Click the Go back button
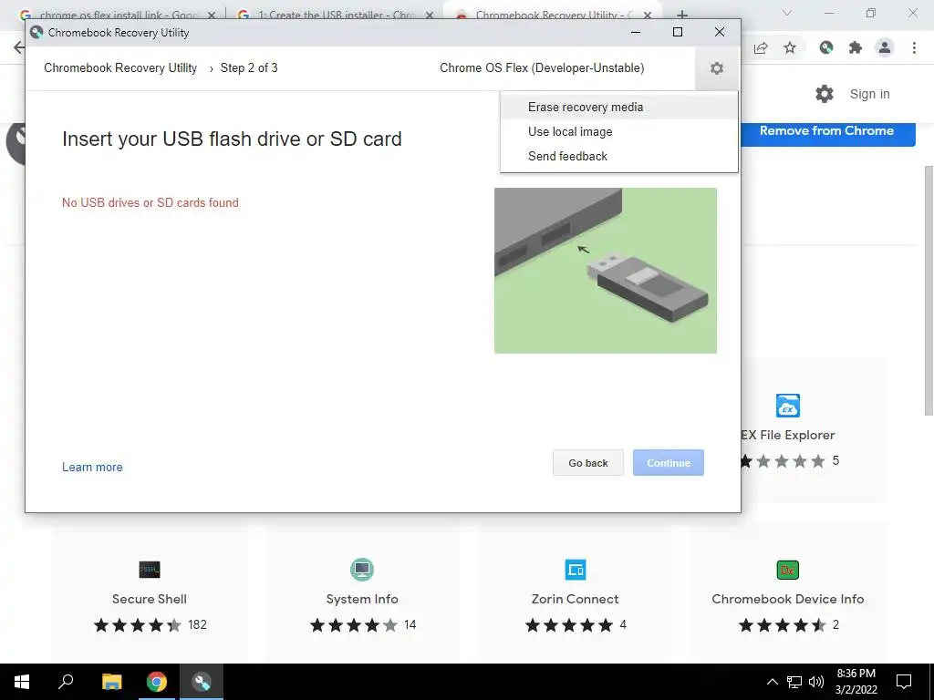934x700 pixels. [588, 462]
